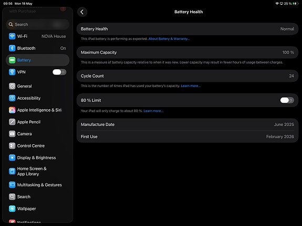Open Apple Intelligence & Siri icon
The height and width of the screenshot is (226, 302).
coord(12,110)
